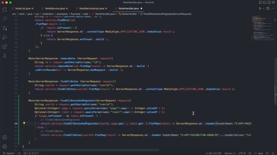
Task: Change the end-of-line sequence 'LF'
Action: [x=250, y=153]
